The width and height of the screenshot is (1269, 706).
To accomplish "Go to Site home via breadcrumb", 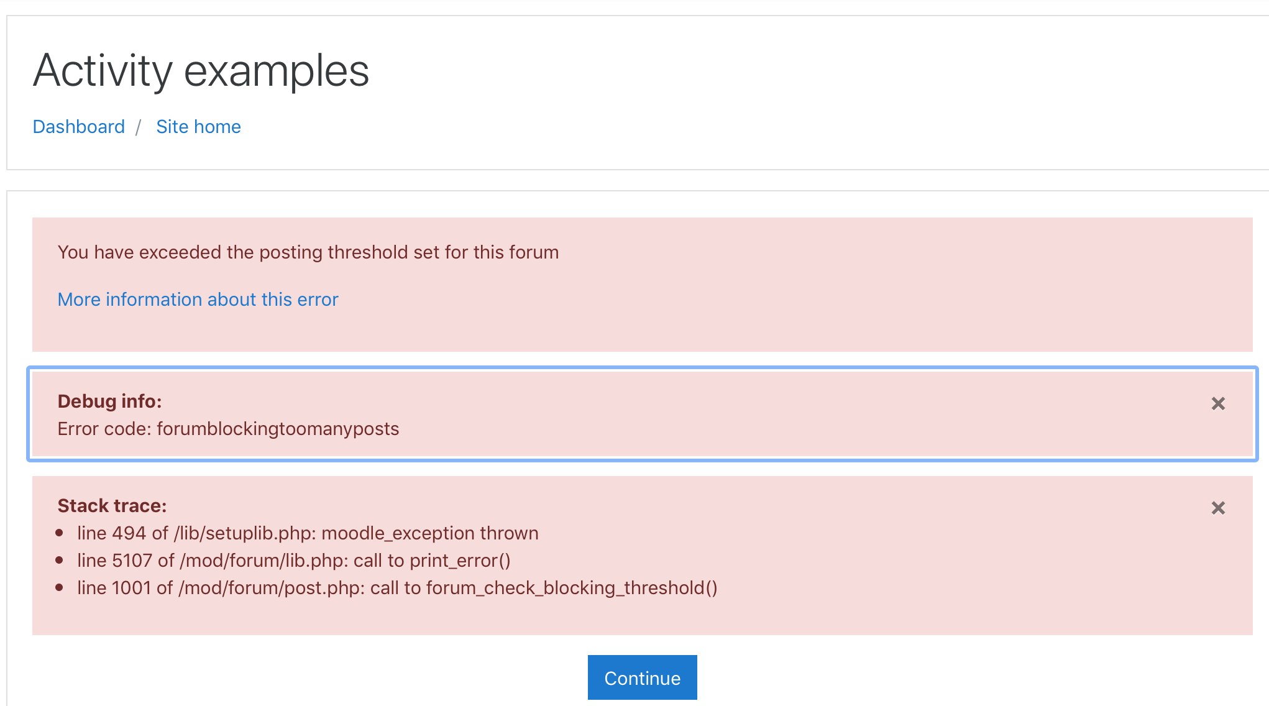I will (198, 127).
